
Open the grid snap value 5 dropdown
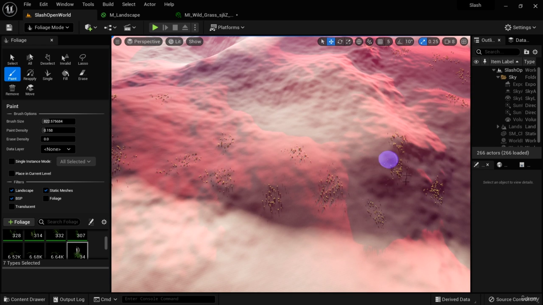point(388,42)
